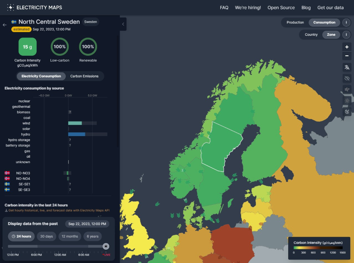The height and width of the screenshot is (263, 354).
Task: Open the FAQ page
Action: (224, 7)
